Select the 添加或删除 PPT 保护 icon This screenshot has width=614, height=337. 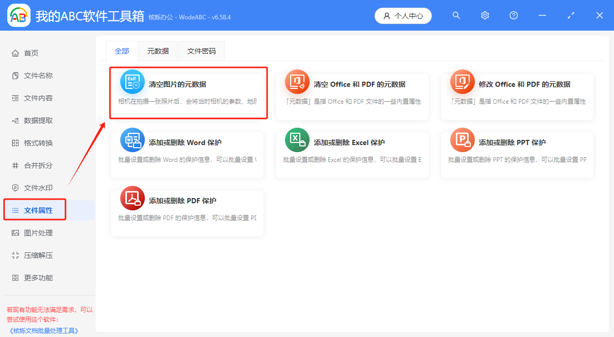click(x=462, y=139)
